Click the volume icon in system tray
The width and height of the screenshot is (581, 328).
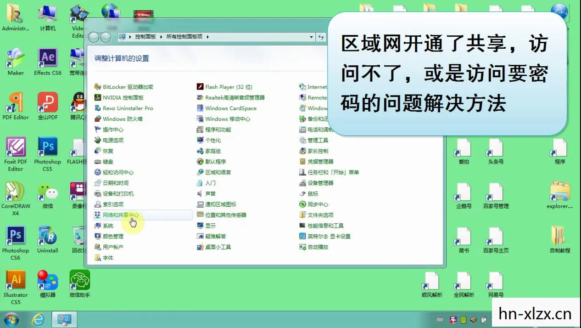474,320
